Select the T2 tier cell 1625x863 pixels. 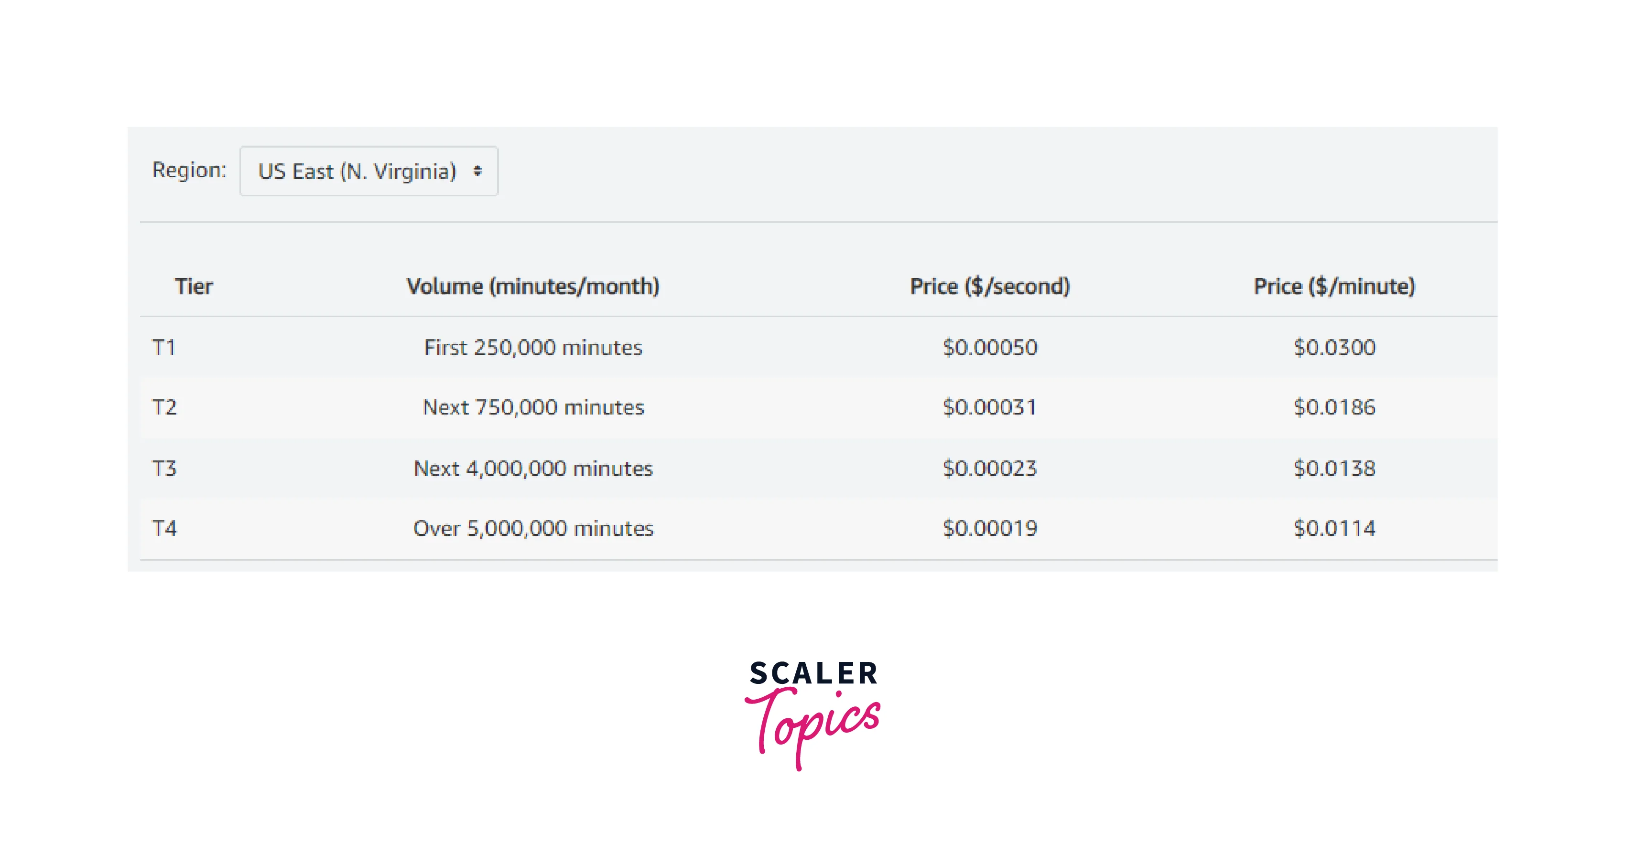[x=164, y=407]
